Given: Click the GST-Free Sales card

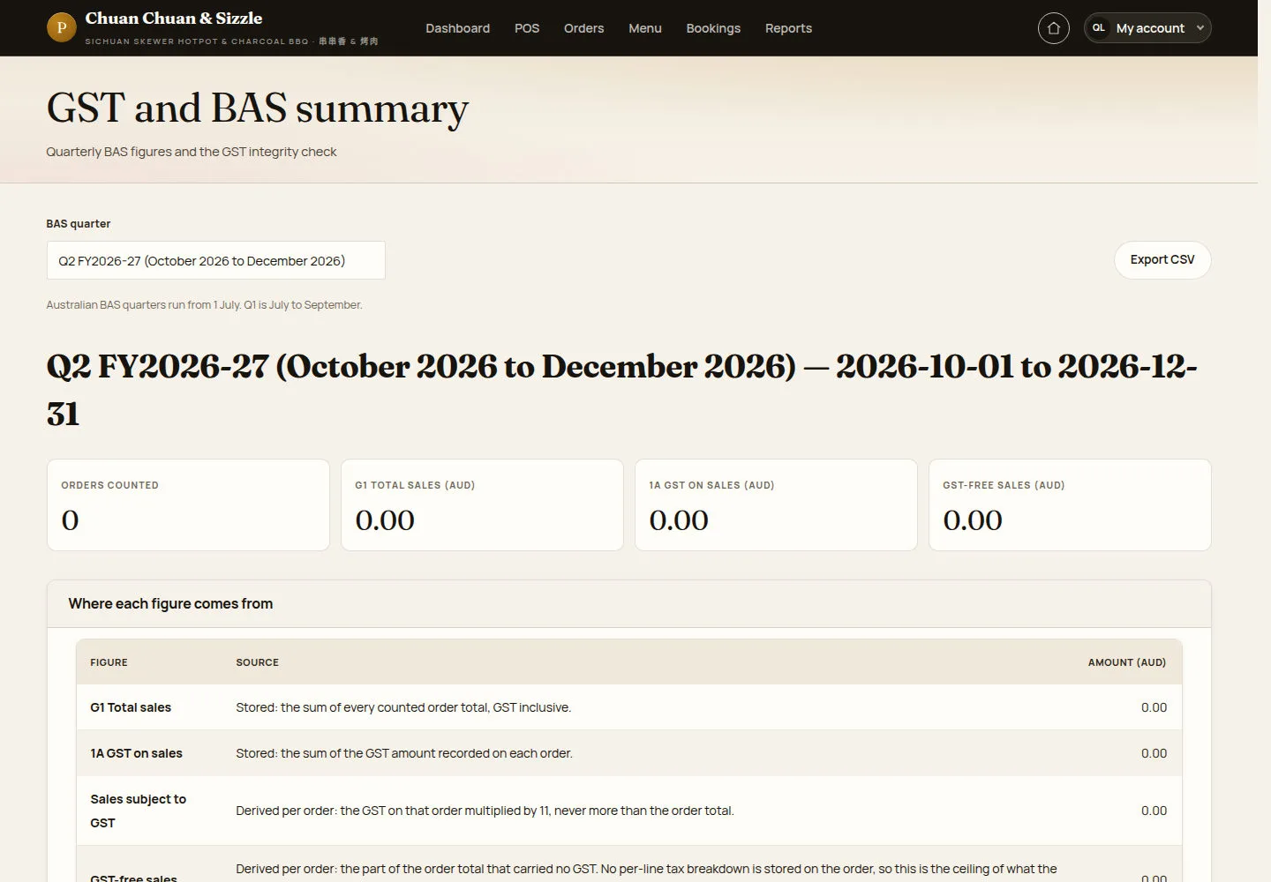Looking at the screenshot, I should pyautogui.click(x=1070, y=505).
